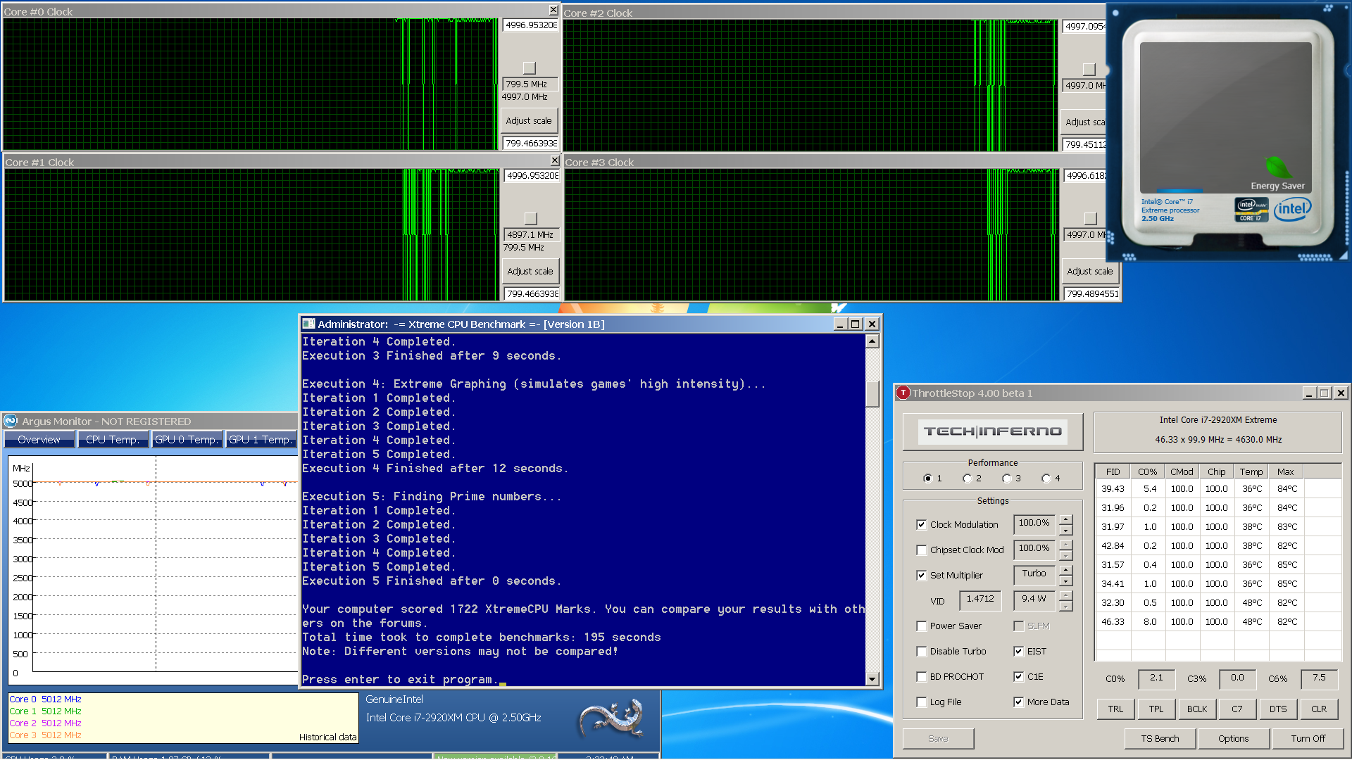Image resolution: width=1352 pixels, height=760 pixels.
Task: Click the TechInferno logo in ThrottleStop
Action: pos(993,431)
